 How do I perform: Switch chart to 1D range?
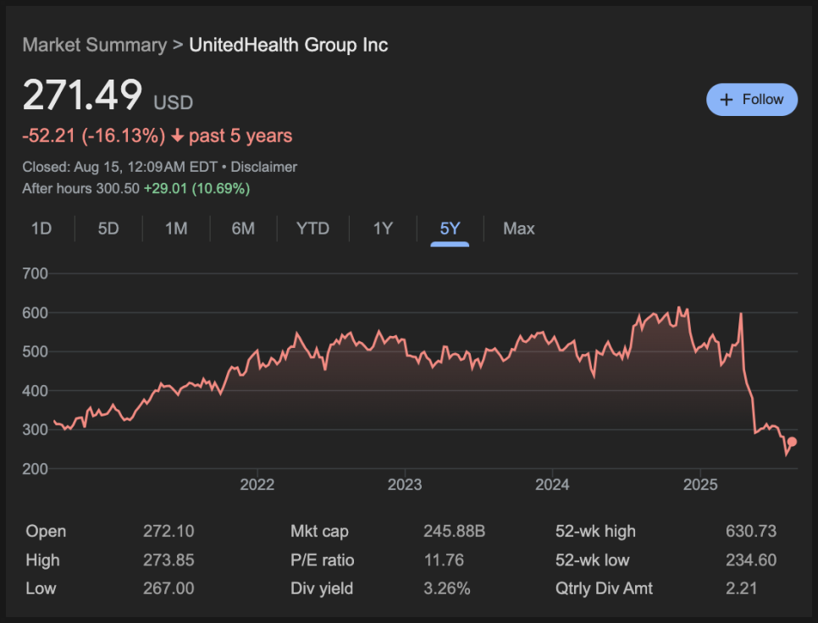[41, 229]
